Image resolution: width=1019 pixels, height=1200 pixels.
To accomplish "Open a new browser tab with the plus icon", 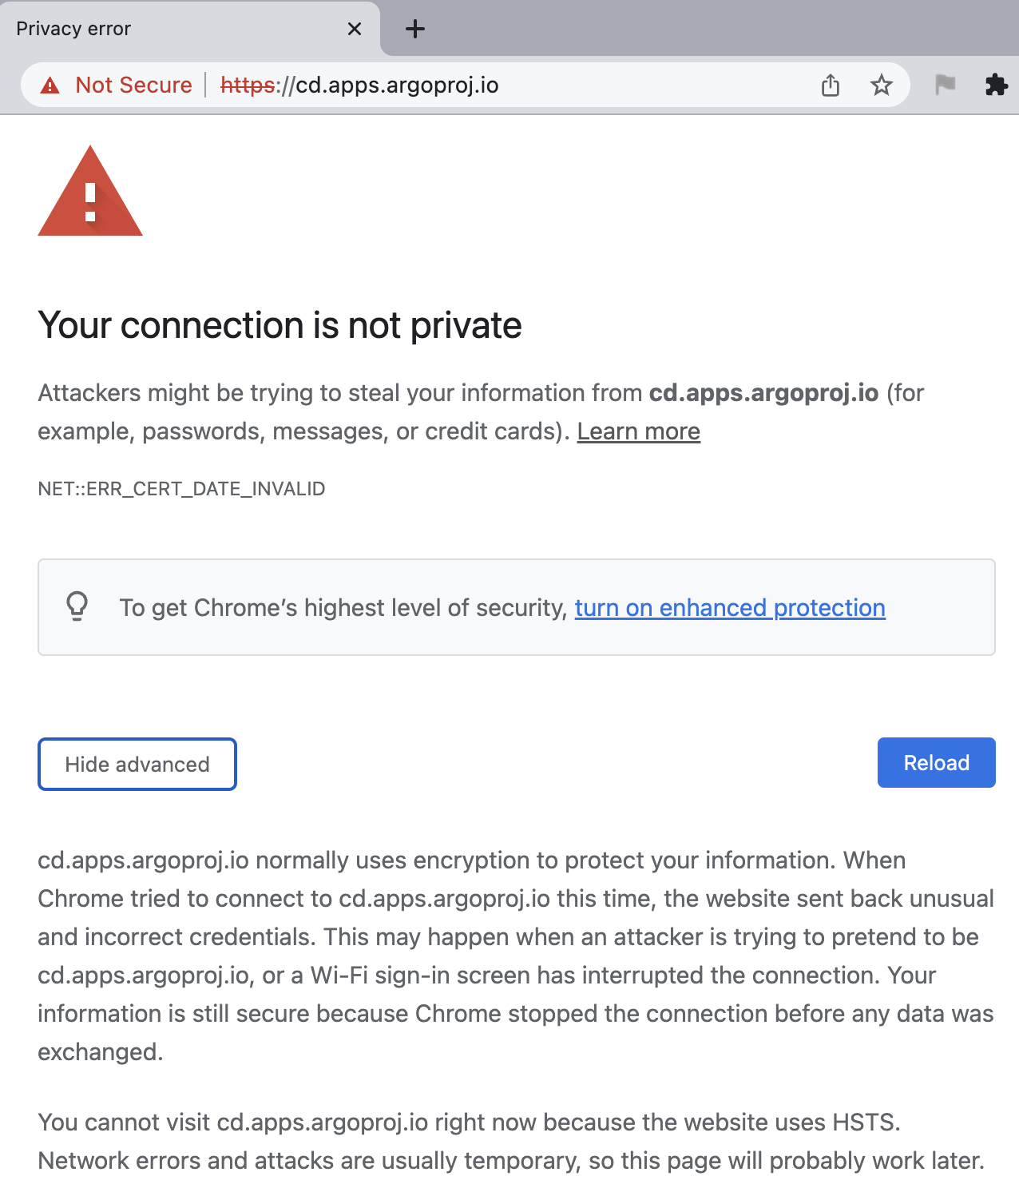I will coord(414,29).
